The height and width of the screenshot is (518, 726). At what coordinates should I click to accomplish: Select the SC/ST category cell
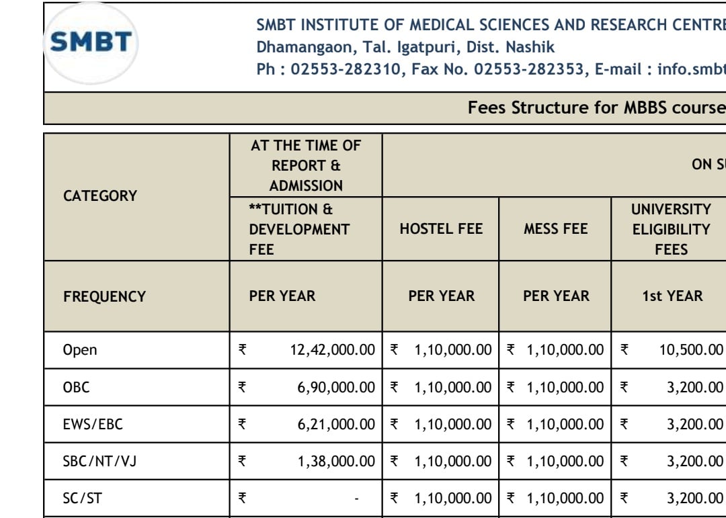[83, 498]
